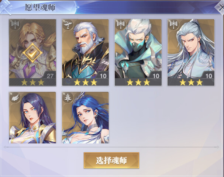Screen dimensions: 224x177
Task: Select the white-bearded elder soul master card
Action: [x=85, y=52]
